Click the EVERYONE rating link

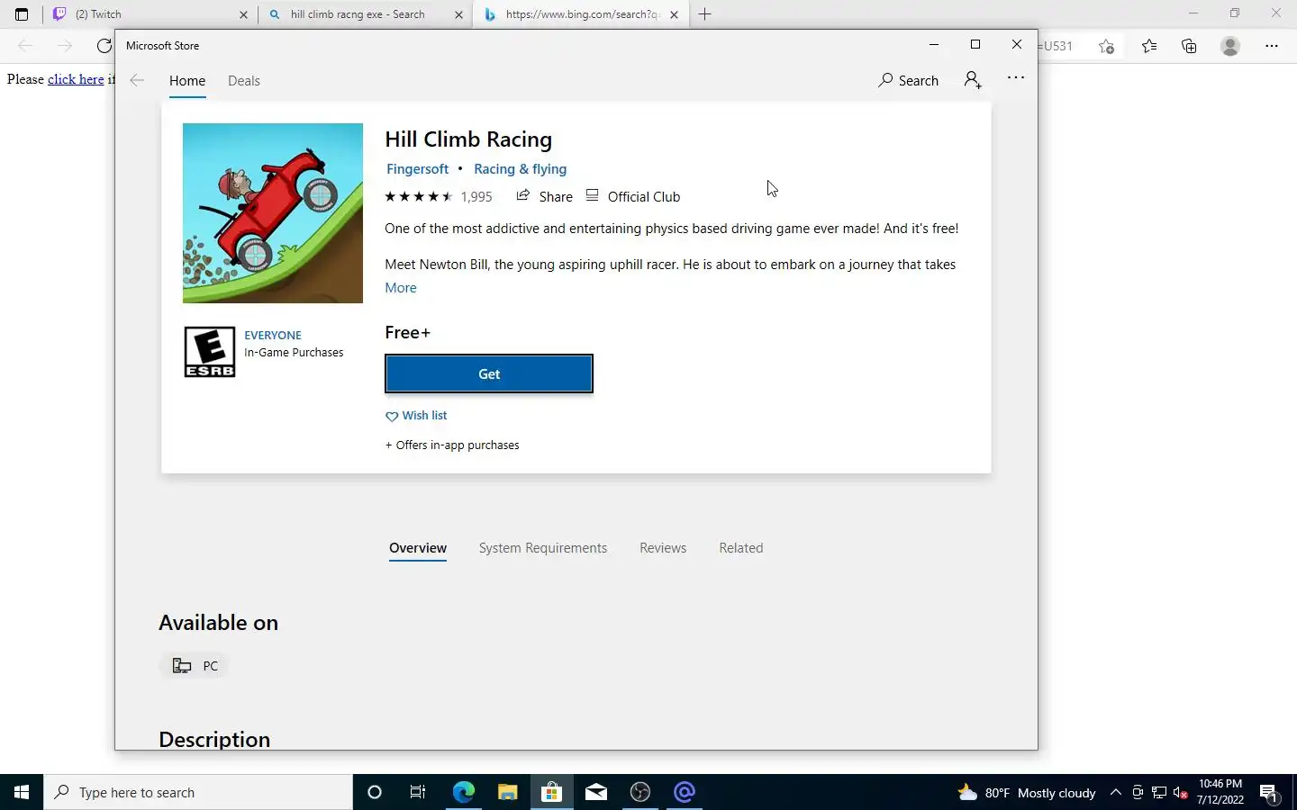273,335
